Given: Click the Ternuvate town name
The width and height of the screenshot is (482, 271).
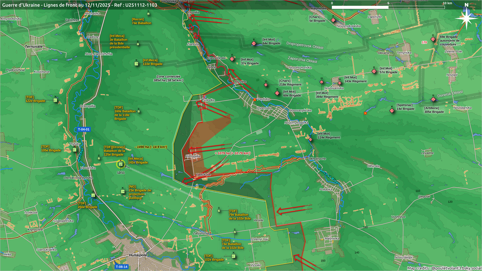Looking at the screenshot, I should (x=34, y=47).
